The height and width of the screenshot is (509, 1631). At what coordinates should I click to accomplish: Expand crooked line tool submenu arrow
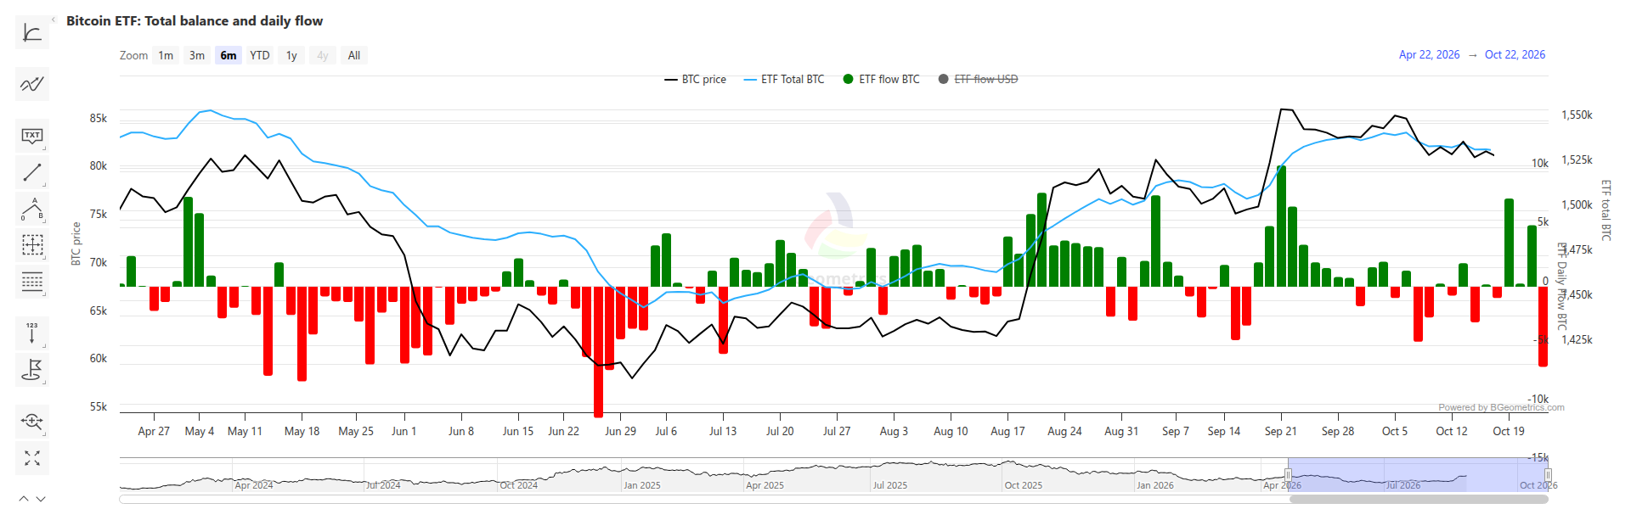(45, 221)
